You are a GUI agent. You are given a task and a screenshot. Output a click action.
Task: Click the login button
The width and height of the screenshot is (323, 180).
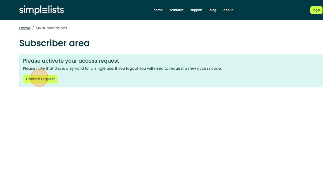tap(316, 10)
